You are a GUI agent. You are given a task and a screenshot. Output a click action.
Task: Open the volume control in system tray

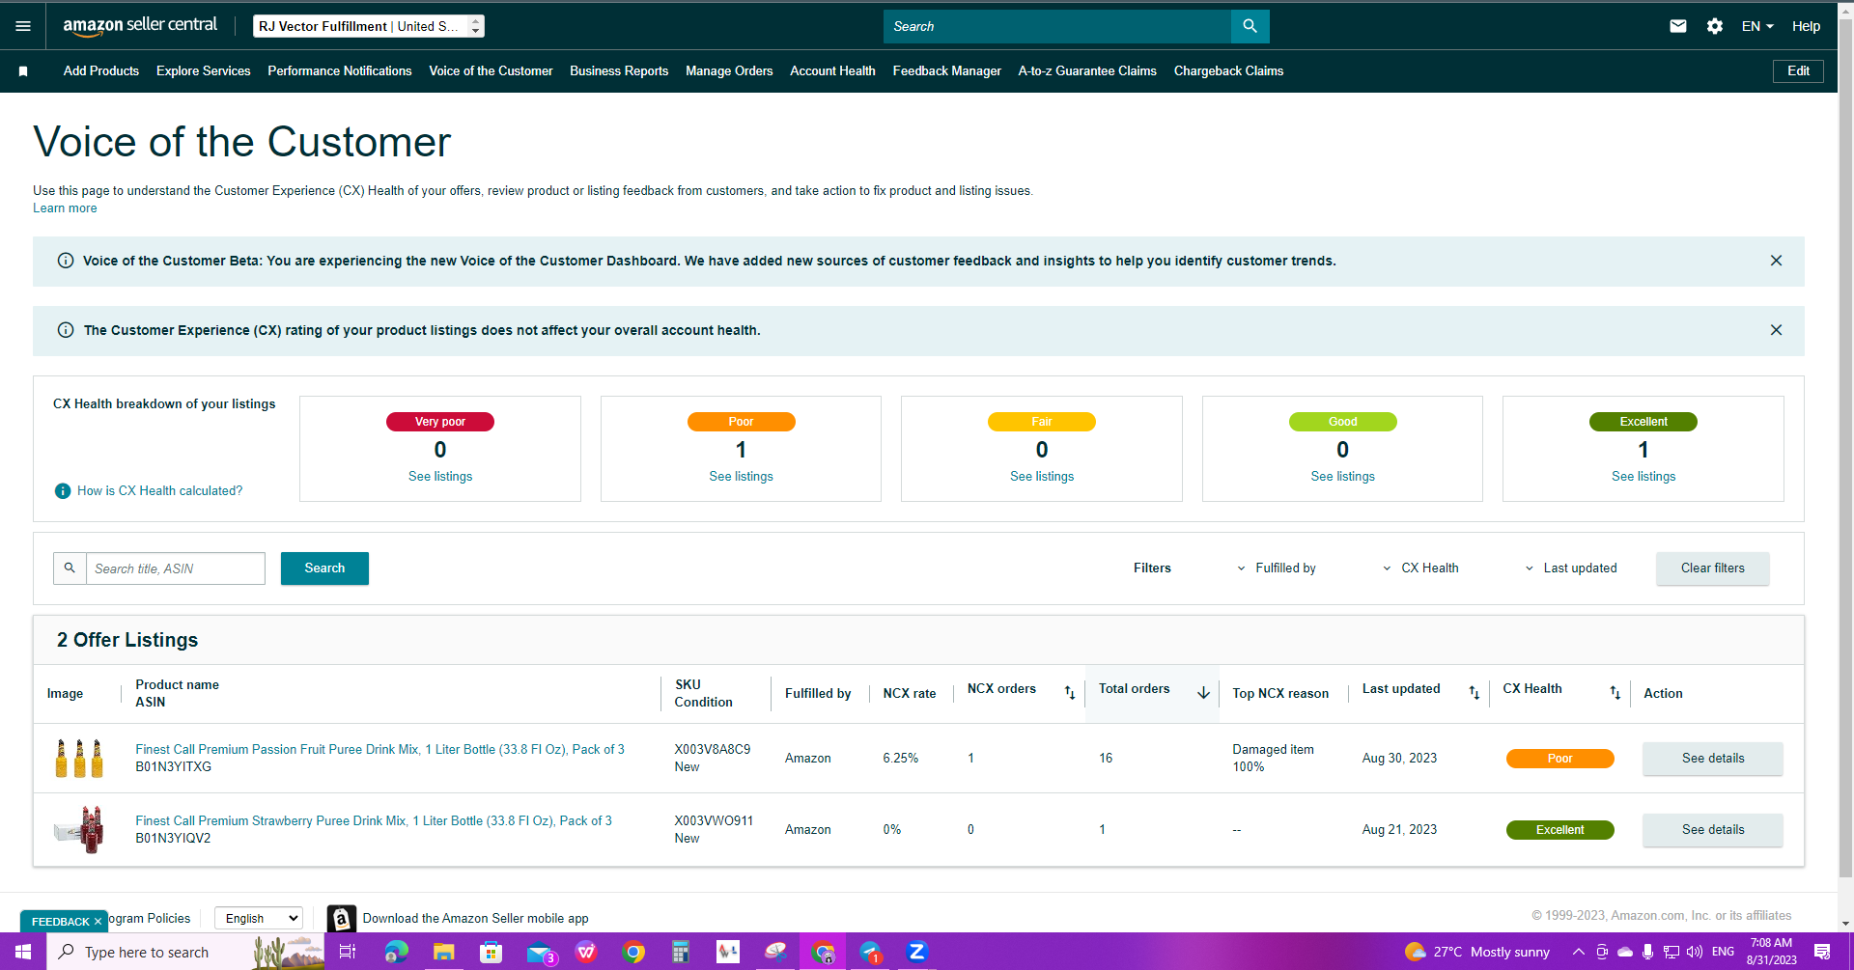[x=1695, y=952]
